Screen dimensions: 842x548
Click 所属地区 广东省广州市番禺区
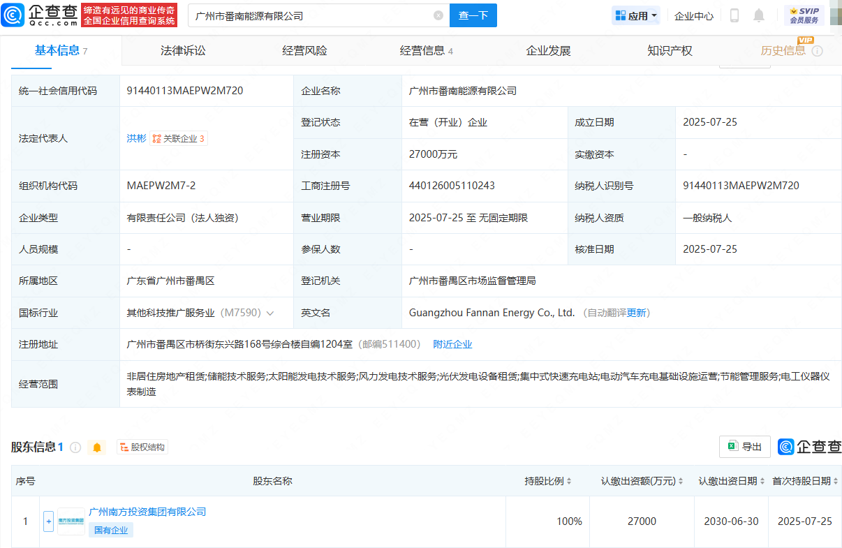170,281
